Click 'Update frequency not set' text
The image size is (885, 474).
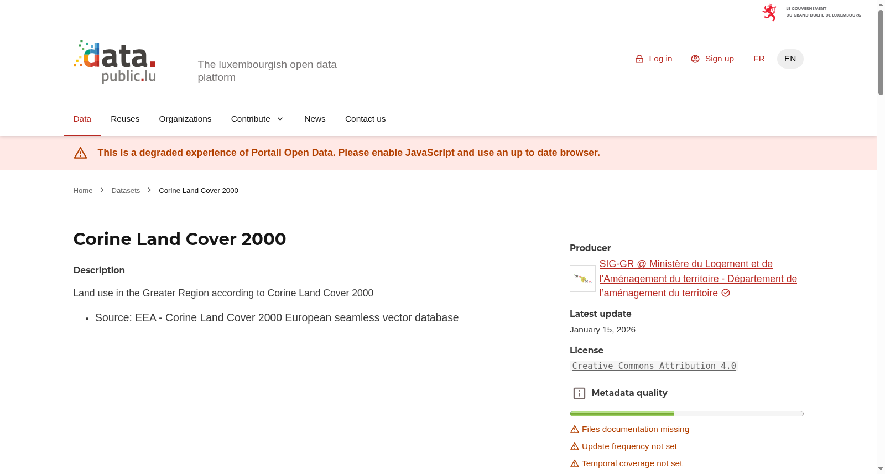click(x=629, y=446)
